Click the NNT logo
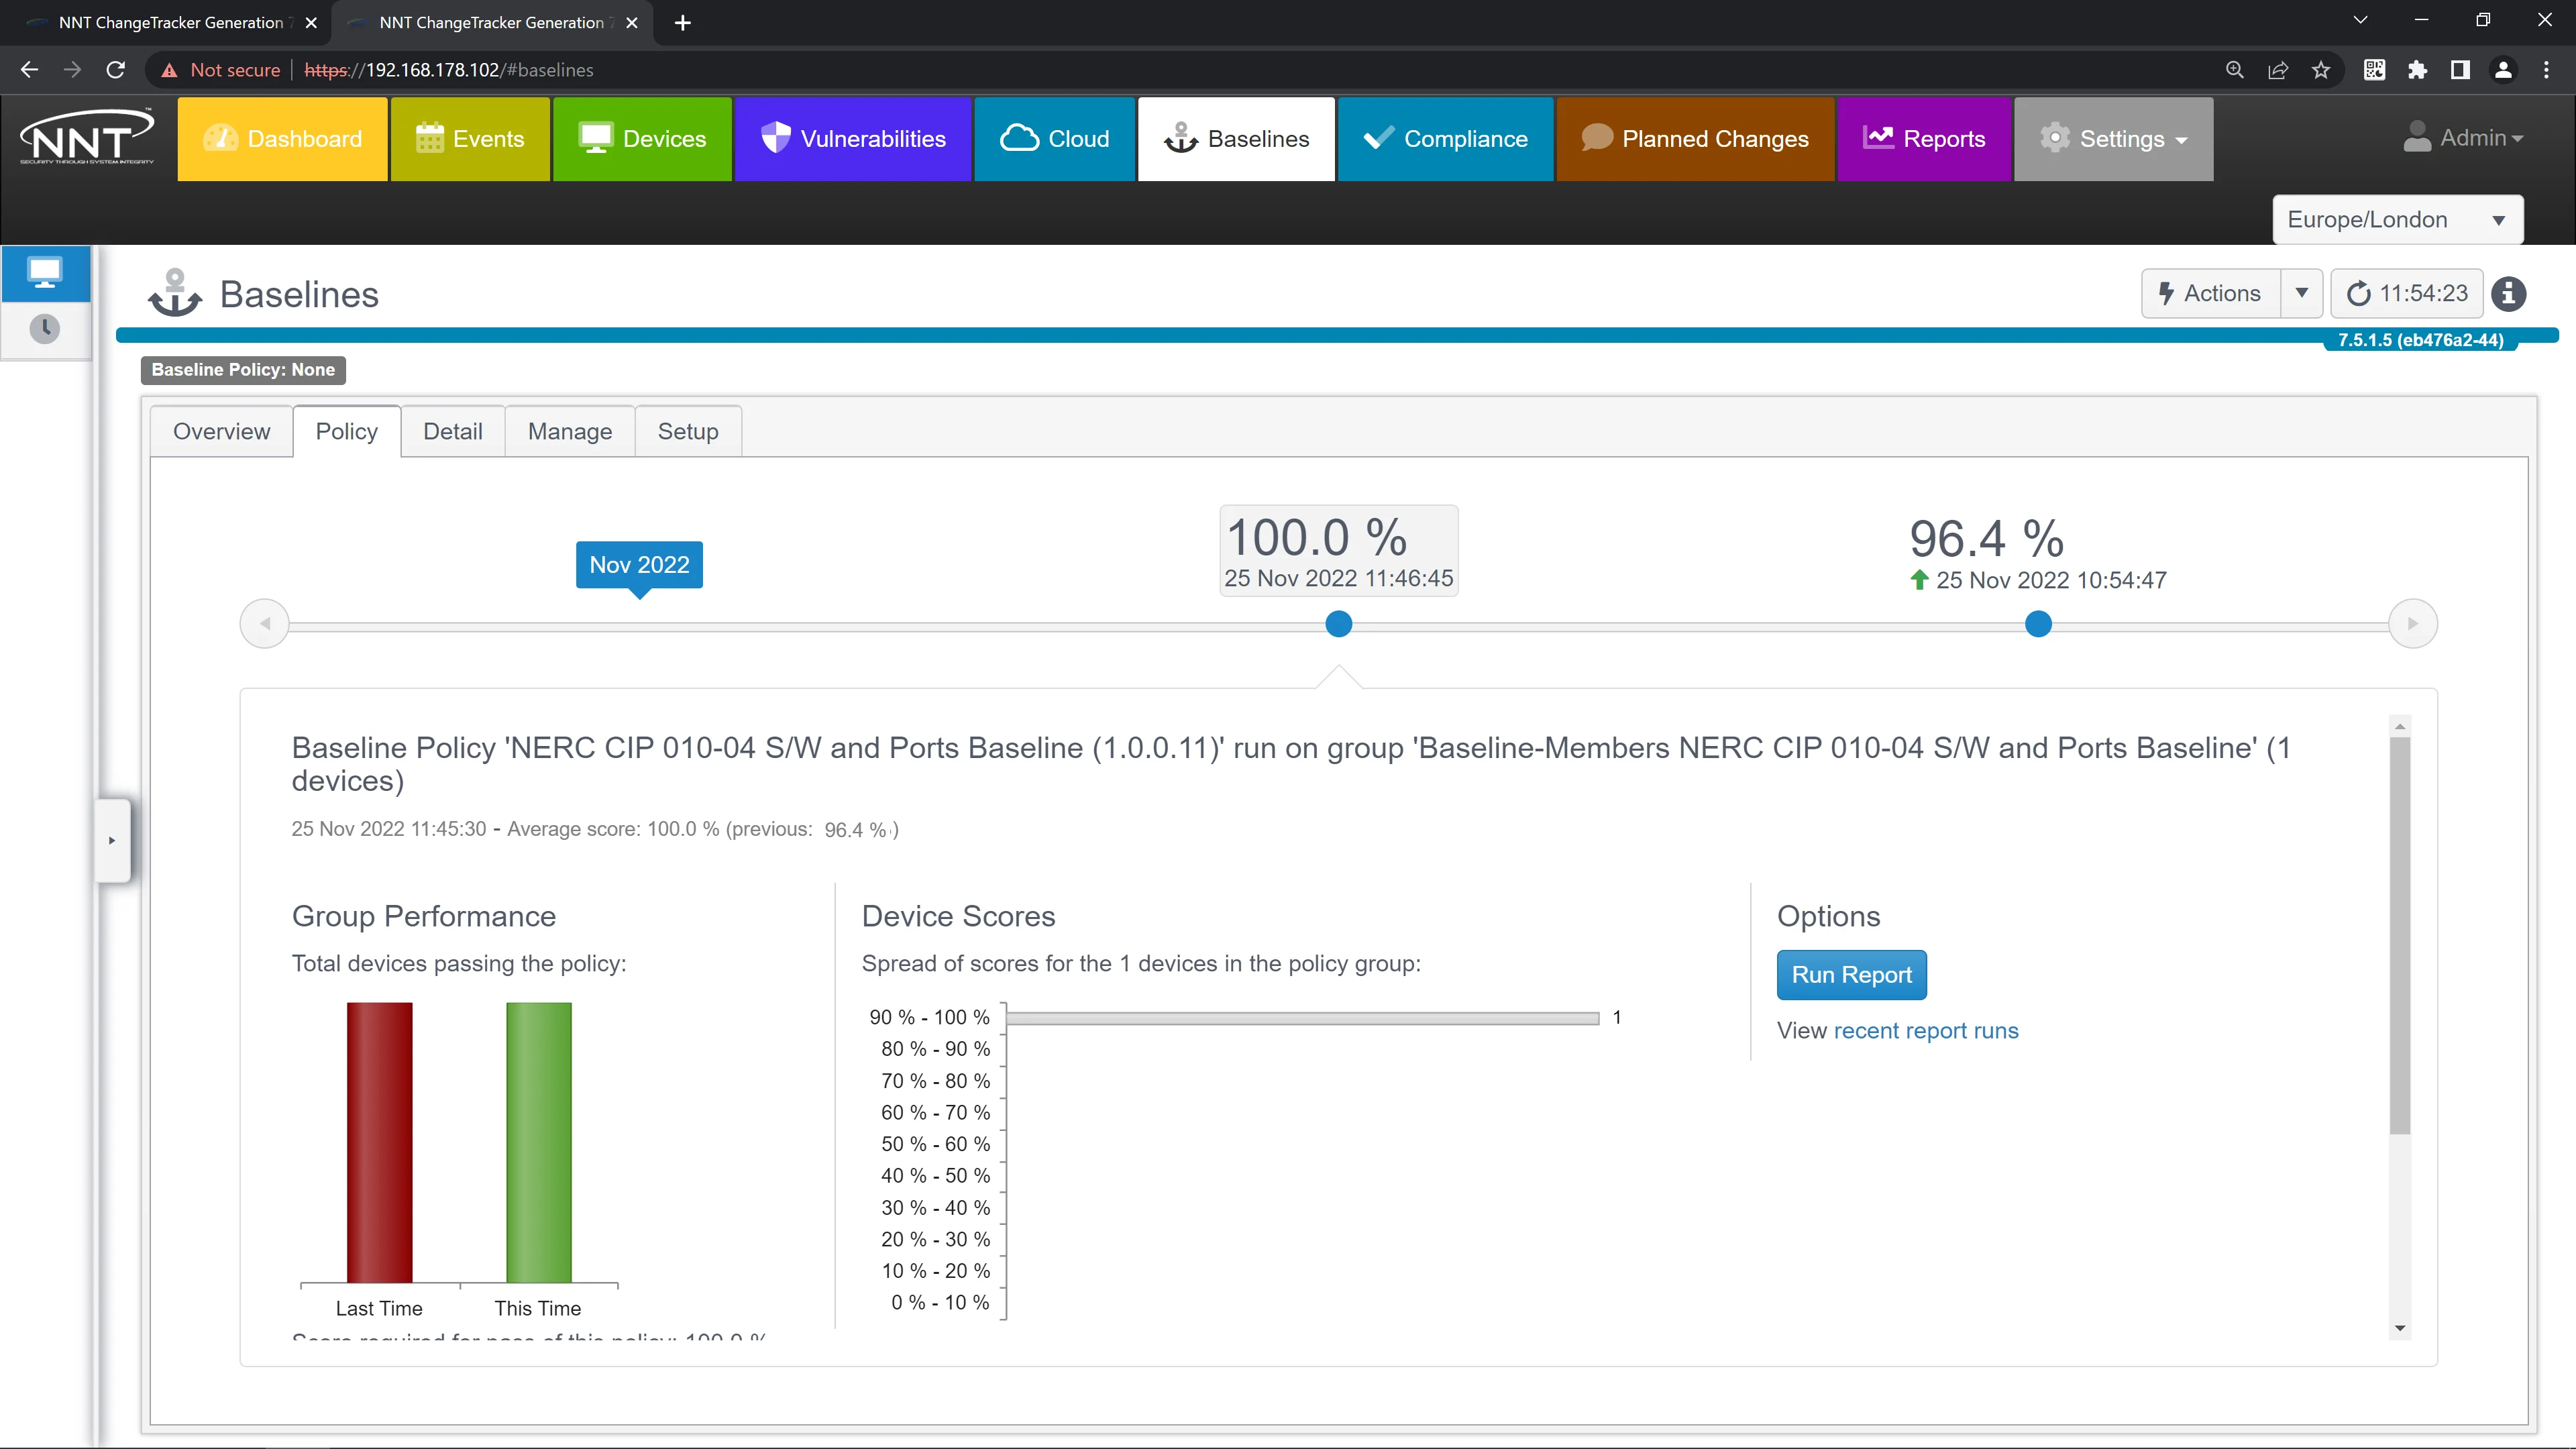2576x1449 pixels. coord(87,137)
